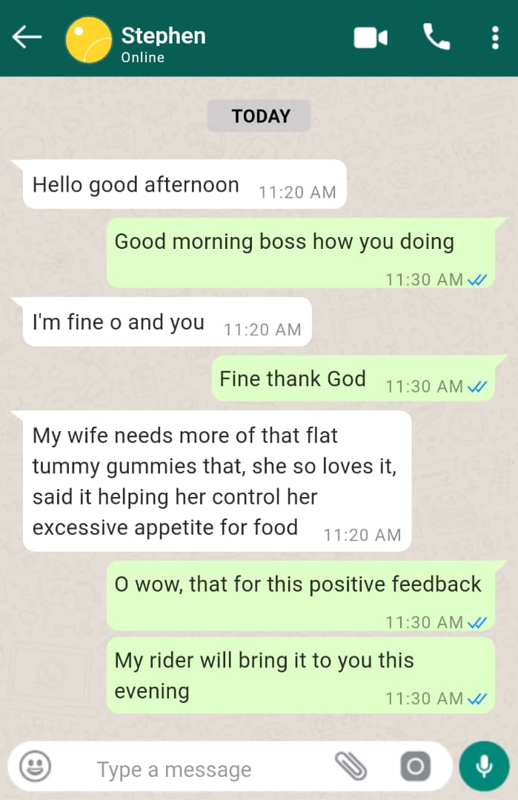Select the positive feedback message bubble

coord(300,596)
